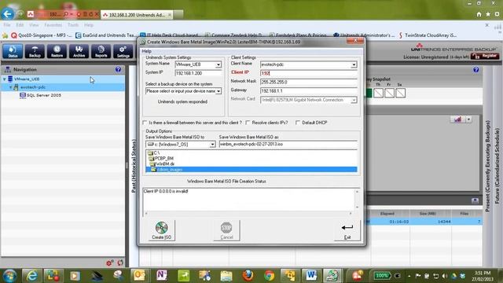Open the browser home icon
This screenshot has height=283, width=503.
pyautogui.click(x=479, y=14)
